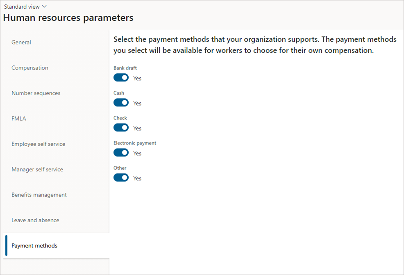Screen dimensions: 404x275
Task: Navigate to Employee self service
Action: point(38,144)
